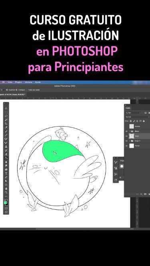Select the Paint Bucket tool
The width and height of the screenshot is (150, 266).
pos(6,158)
